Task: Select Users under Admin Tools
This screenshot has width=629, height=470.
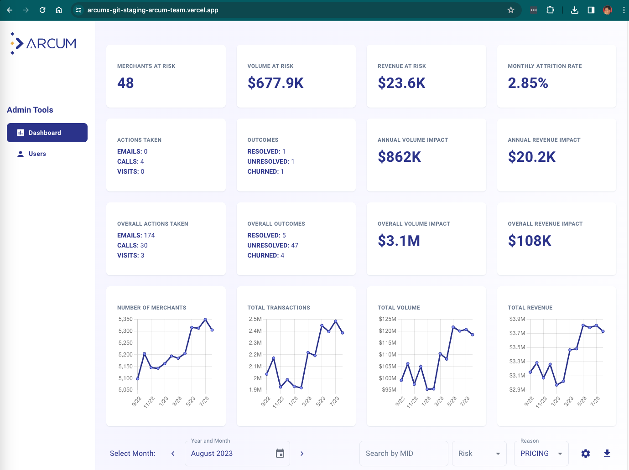Action: (37, 154)
